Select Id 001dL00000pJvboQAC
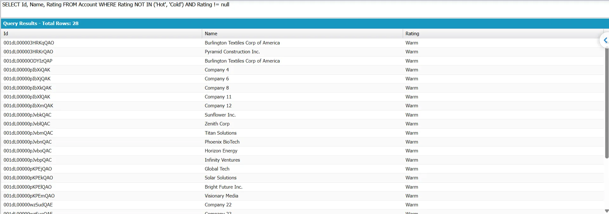The image size is (609, 214). [x=28, y=151]
